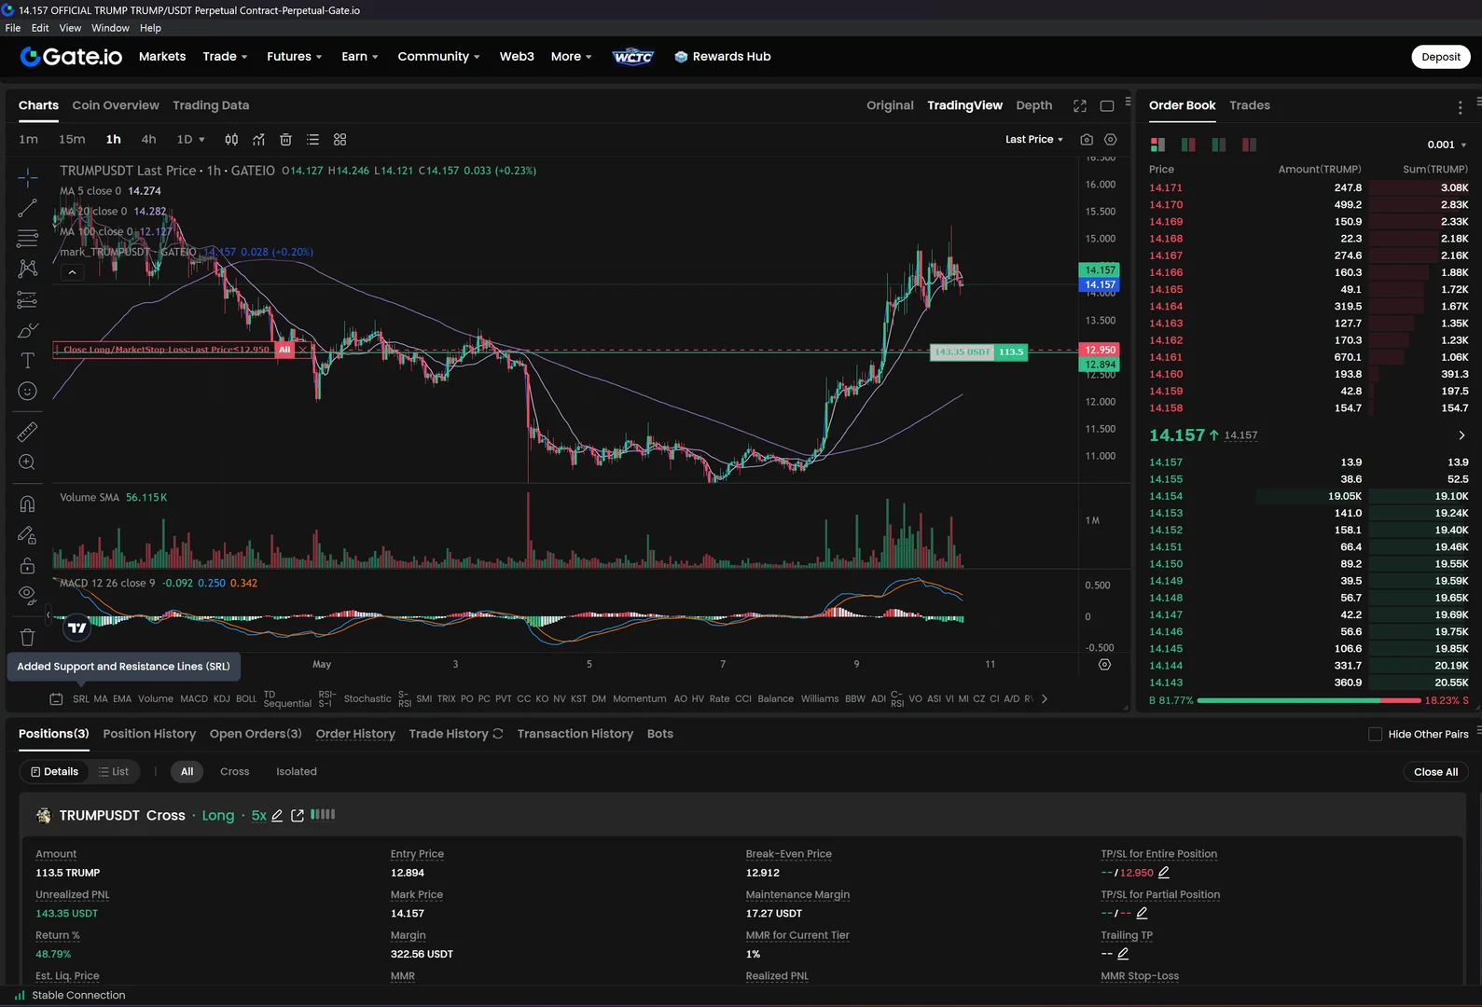Switch to Trading Data tab

[211, 106]
